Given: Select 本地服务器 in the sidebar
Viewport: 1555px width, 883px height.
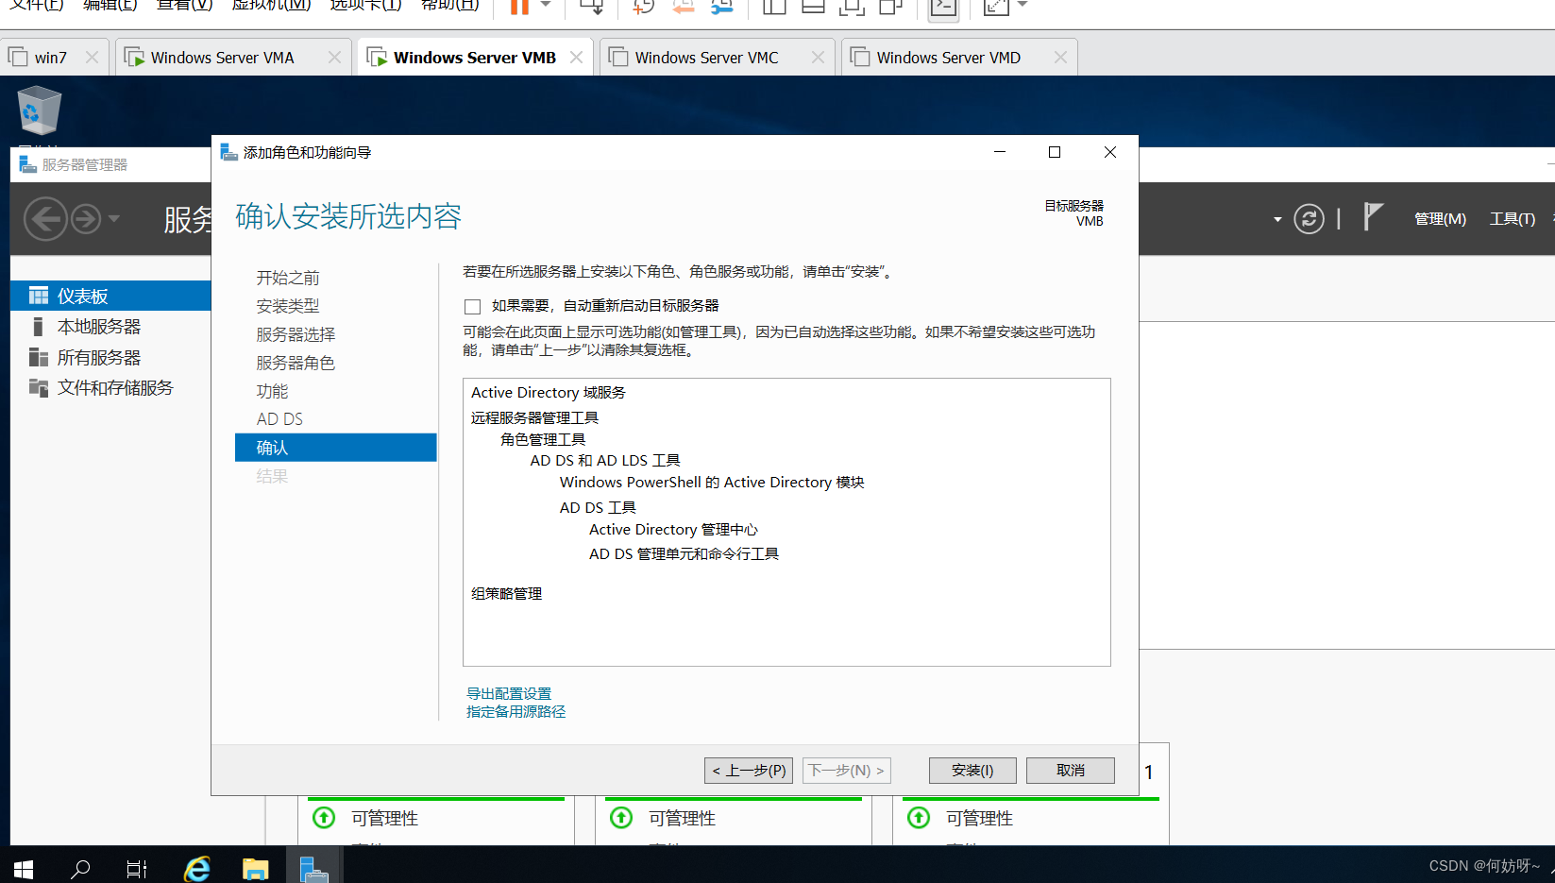Looking at the screenshot, I should point(98,327).
